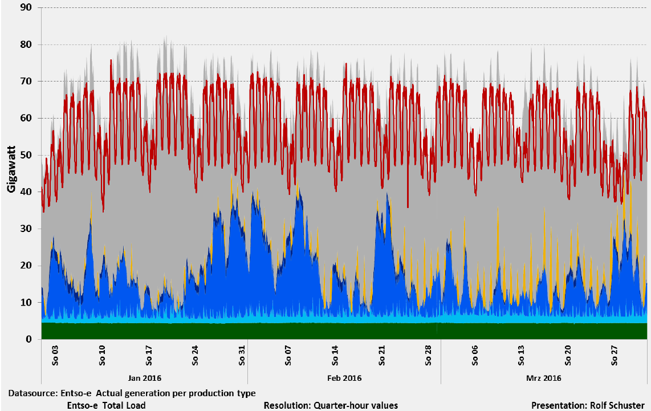This screenshot has width=651, height=411.
Task: Select the 'So 20' date label
Action: pyautogui.click(x=568, y=355)
